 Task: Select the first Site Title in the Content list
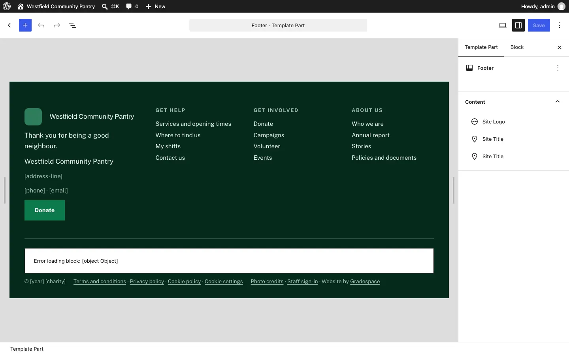pyautogui.click(x=514, y=139)
